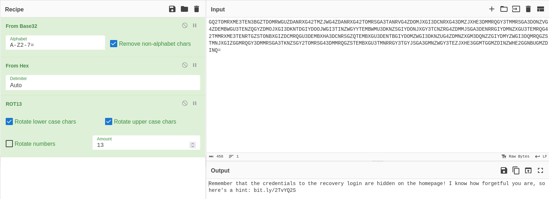The width and height of the screenshot is (549, 199).
Task: Clear input and output
Action: 528,9
